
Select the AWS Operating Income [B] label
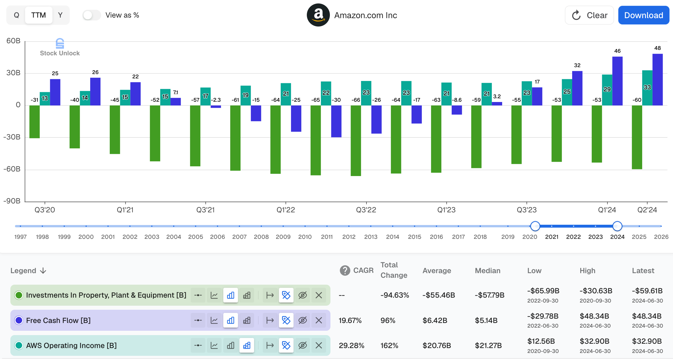tap(71, 345)
